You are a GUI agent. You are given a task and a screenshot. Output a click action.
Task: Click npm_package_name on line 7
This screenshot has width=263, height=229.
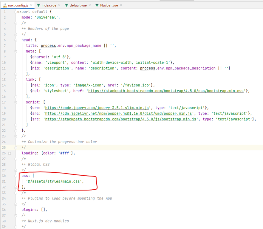[84, 46]
